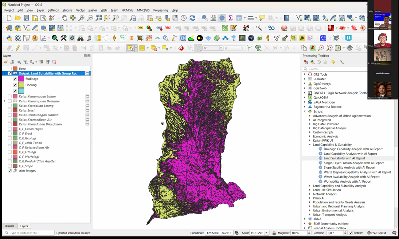399x239 pixels.
Task: Uncheck the Budidaya class checkbox
Action: (x=15, y=79)
